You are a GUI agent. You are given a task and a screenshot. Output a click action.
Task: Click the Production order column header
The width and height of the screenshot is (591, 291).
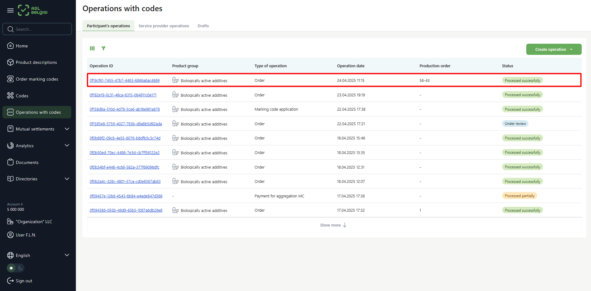coord(435,66)
